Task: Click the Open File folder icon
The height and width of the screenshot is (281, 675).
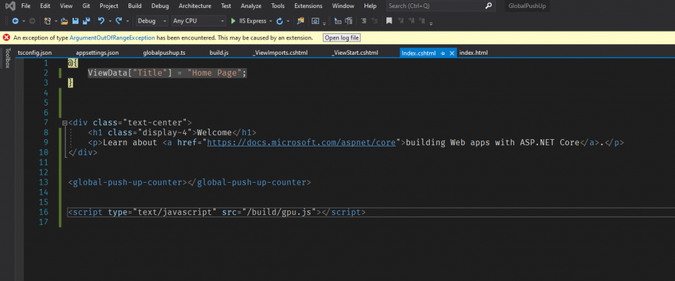Action: 64,20
